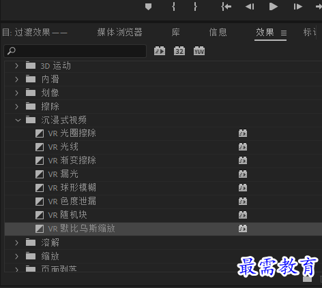Select VR 光圈擦除 effect name
This screenshot has width=322, height=288.
tap(72, 133)
